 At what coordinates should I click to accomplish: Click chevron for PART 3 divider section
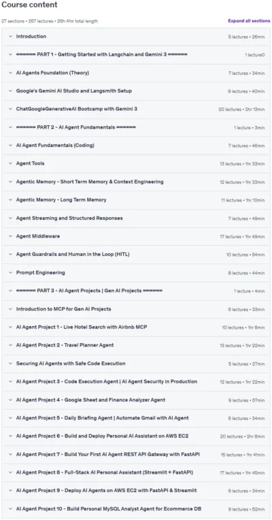[10, 291]
